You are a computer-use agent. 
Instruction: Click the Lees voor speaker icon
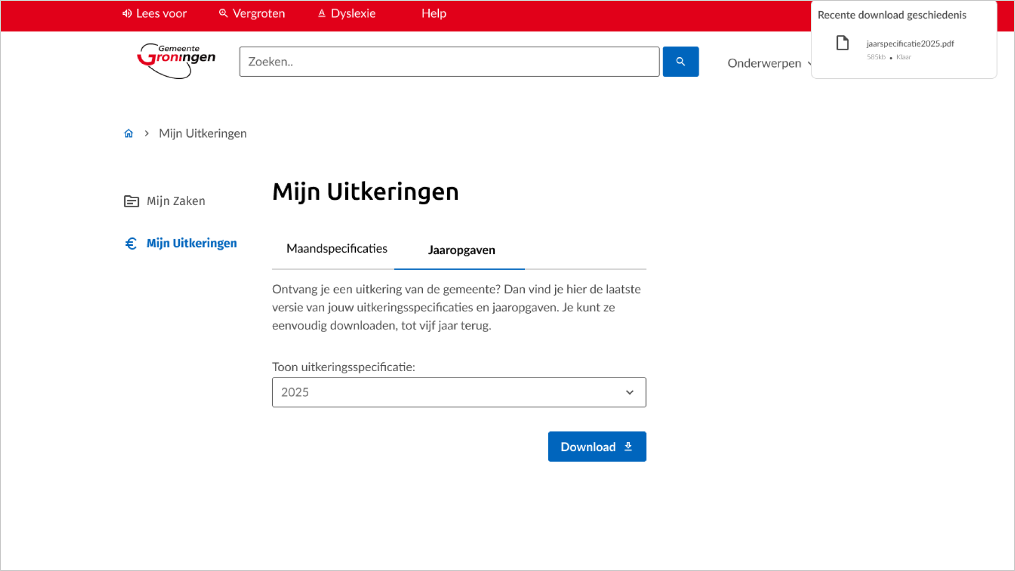[127, 13]
